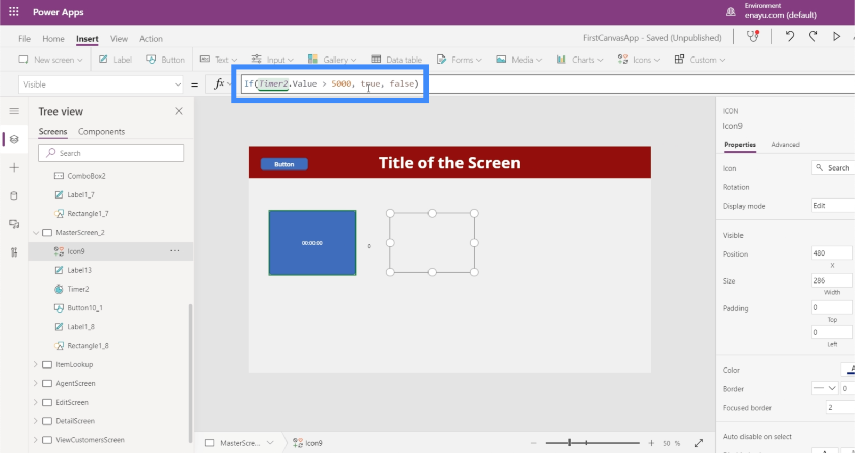Insert a Data table
This screenshot has height=453, width=855.
point(396,60)
